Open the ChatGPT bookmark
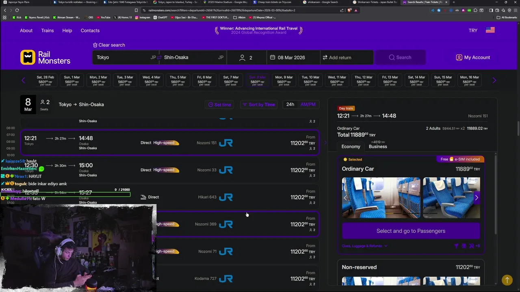The height and width of the screenshot is (292, 520). pos(160,17)
